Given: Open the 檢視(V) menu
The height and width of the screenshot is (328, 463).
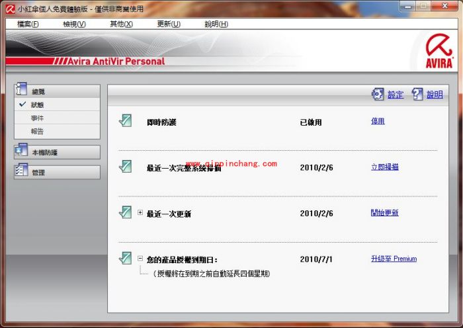Looking at the screenshot, I should [74, 24].
